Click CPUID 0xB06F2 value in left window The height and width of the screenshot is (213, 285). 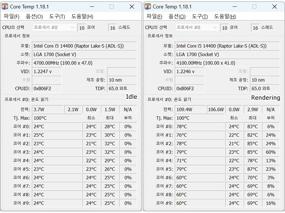pos(47,89)
